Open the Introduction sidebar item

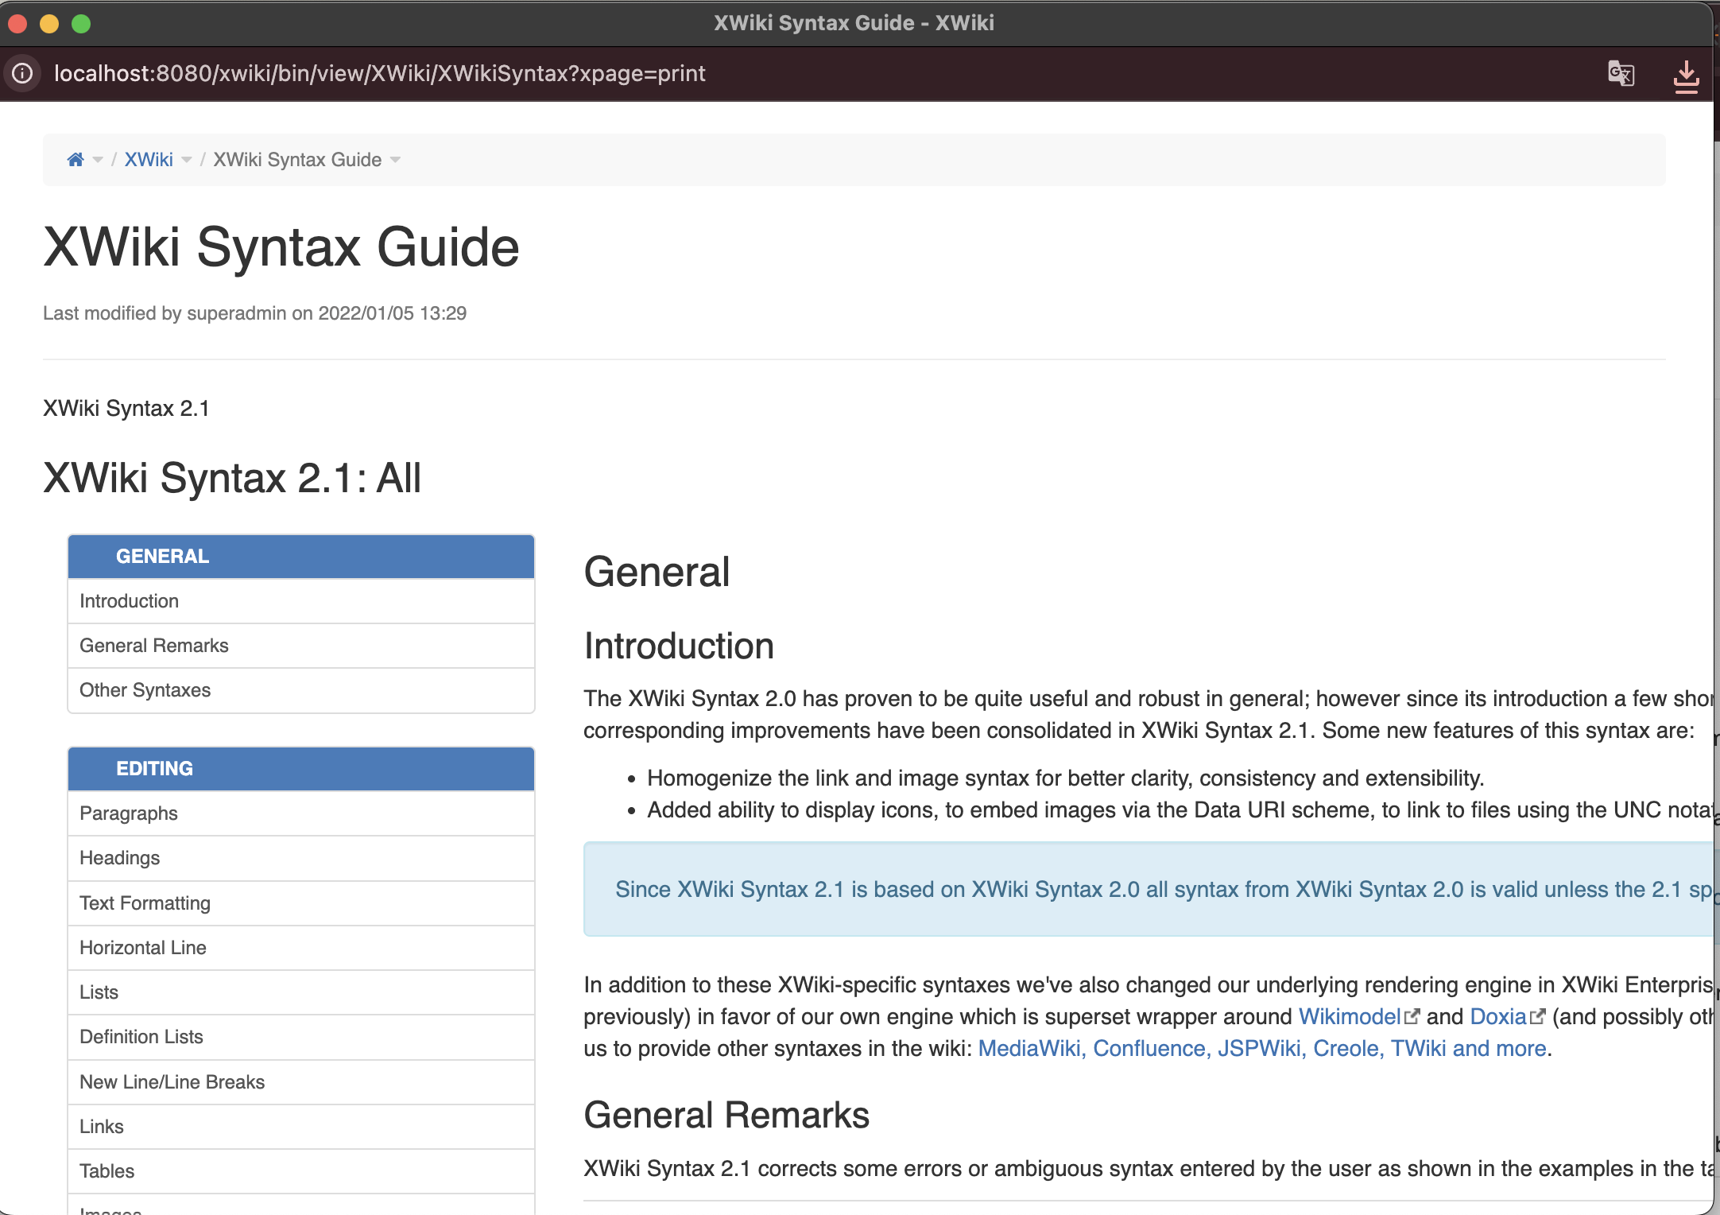click(x=129, y=601)
